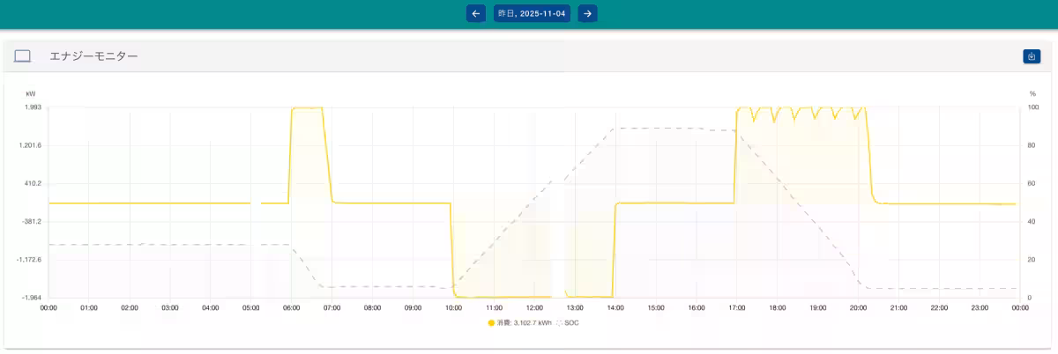Click the dashed SOC legend marker

559,323
